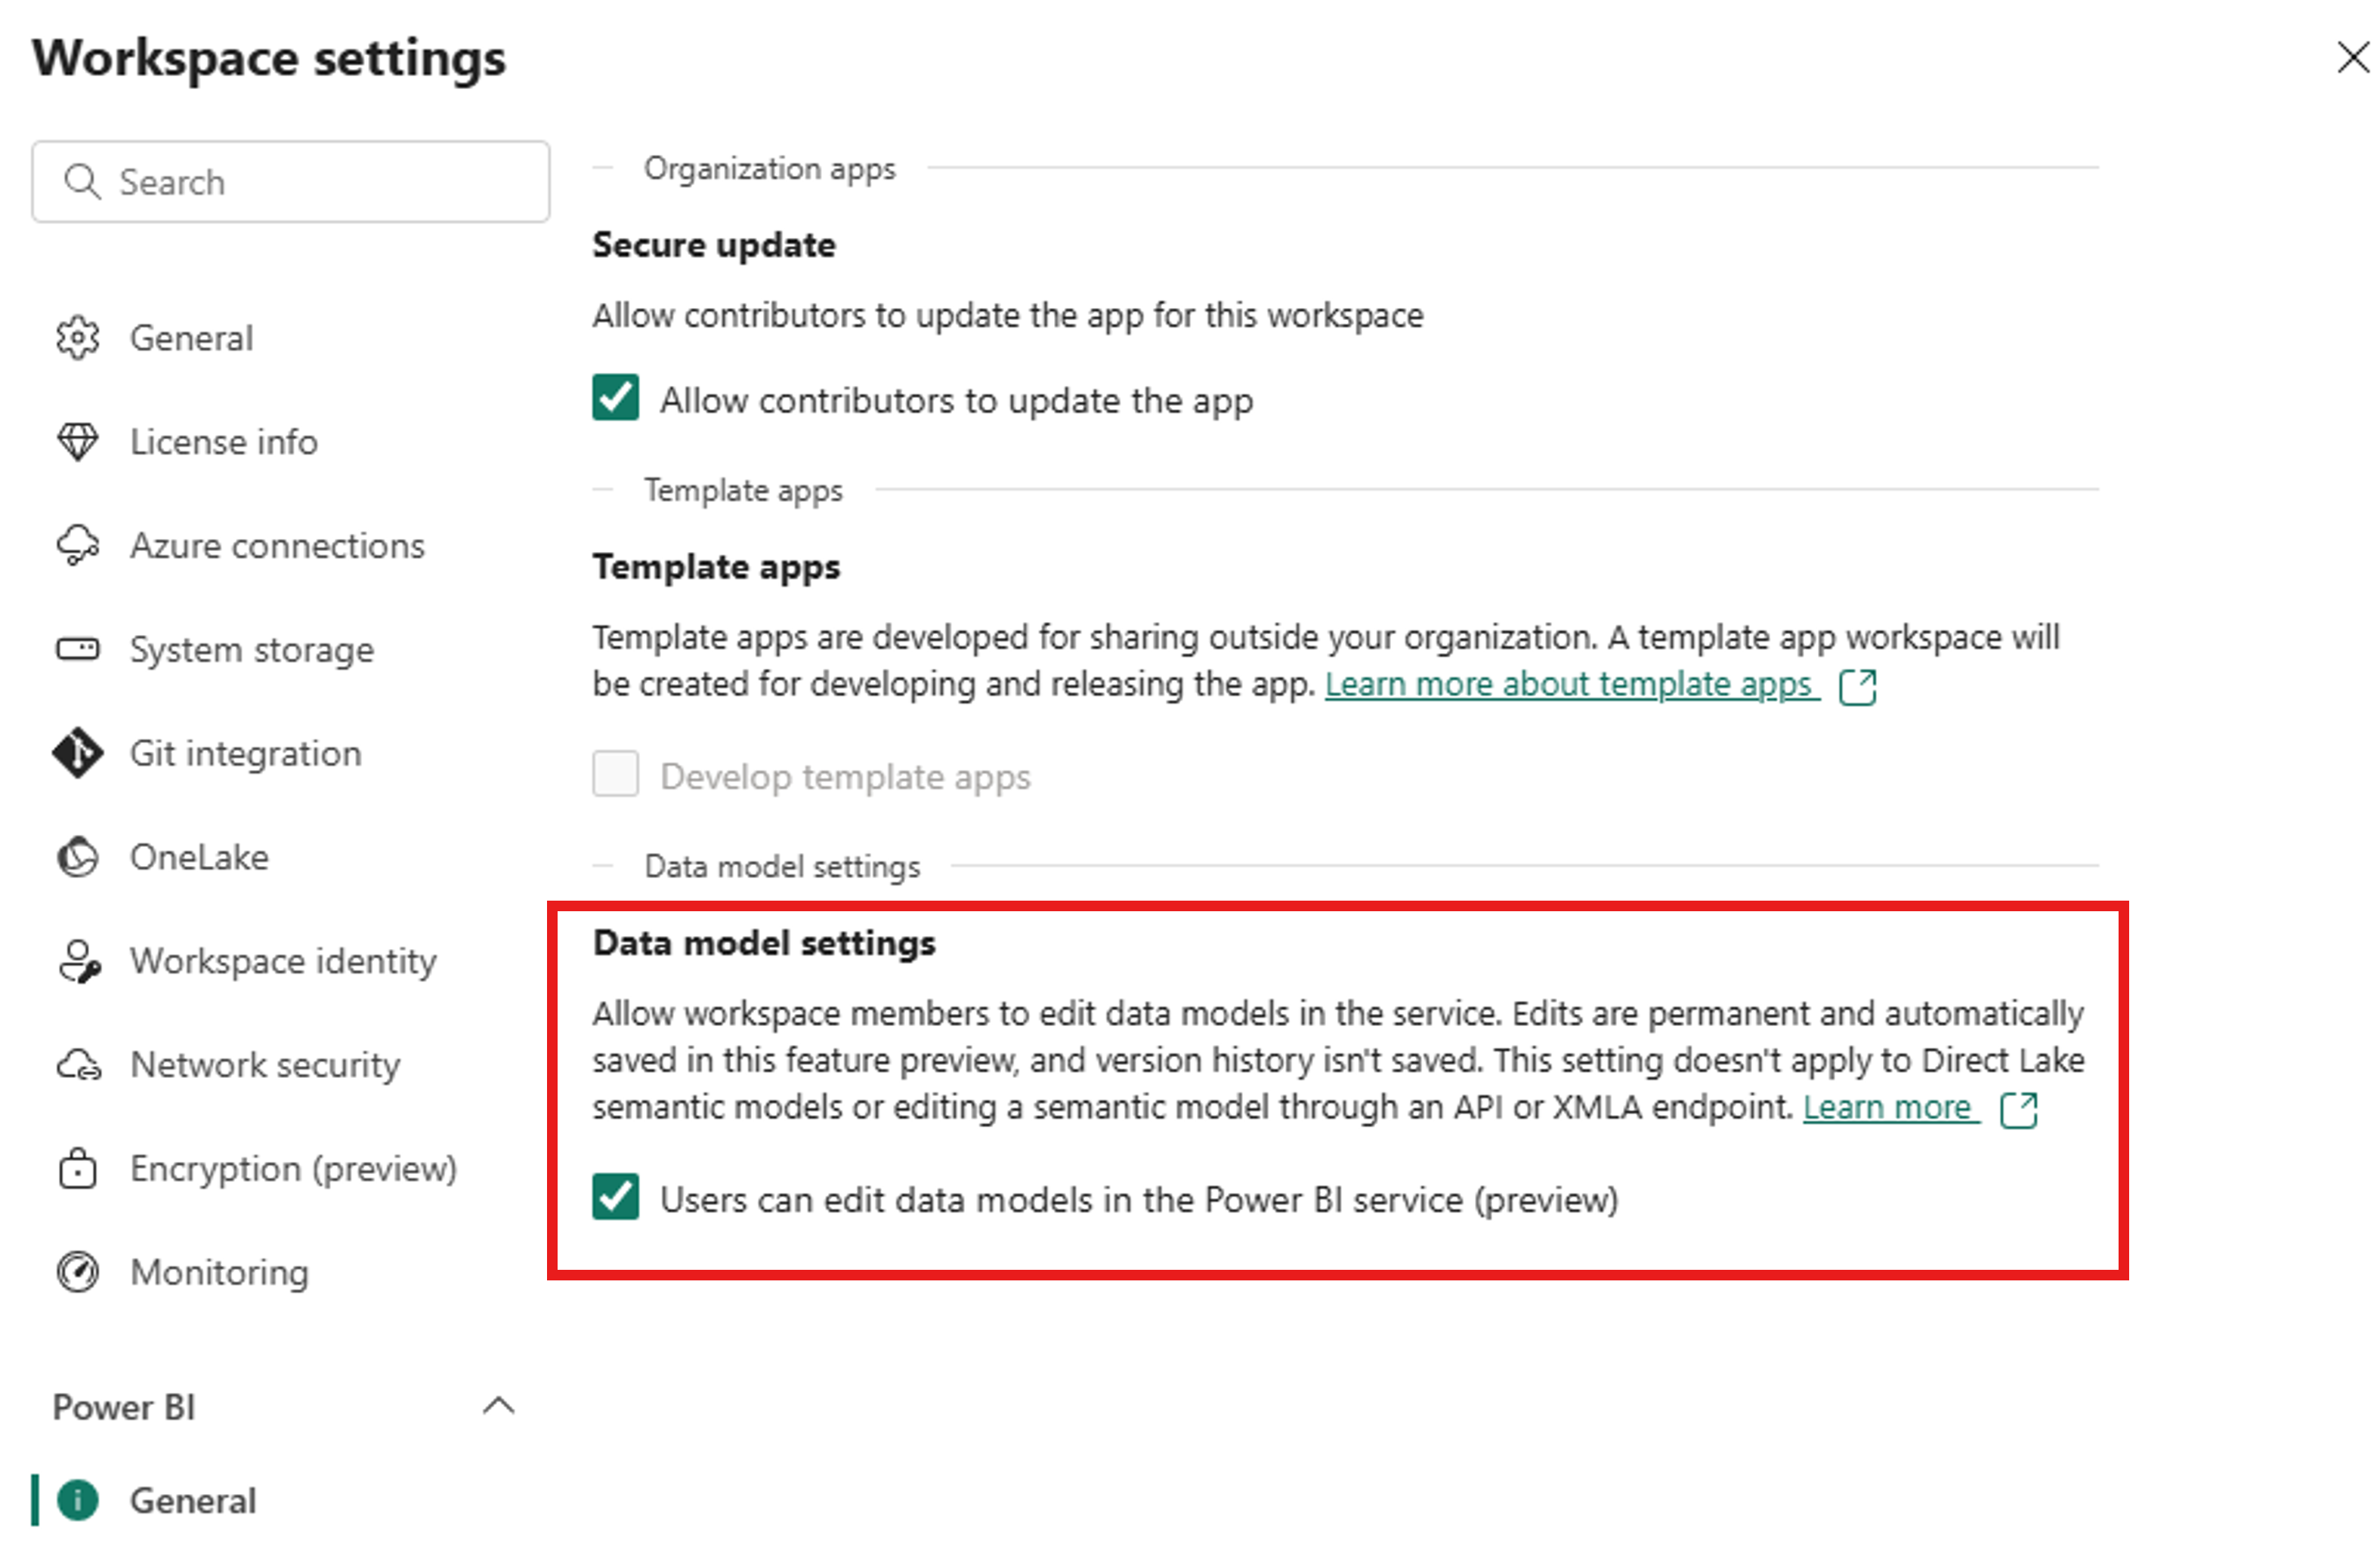
Task: Click the Power BI section header
Action: click(124, 1407)
